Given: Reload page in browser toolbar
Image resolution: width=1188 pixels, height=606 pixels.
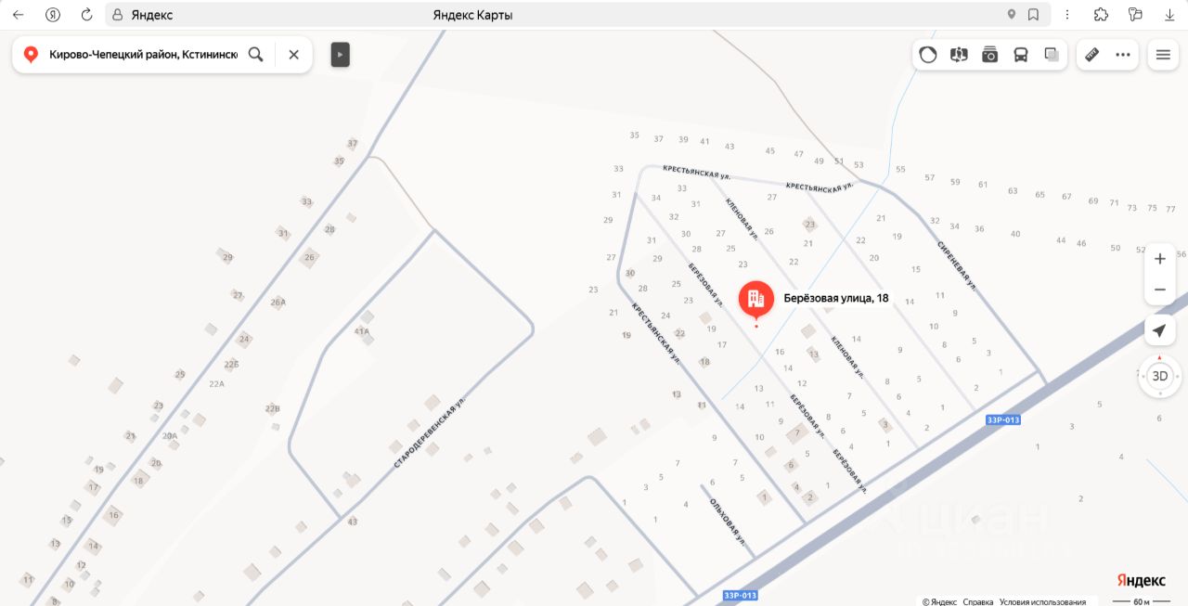Looking at the screenshot, I should (86, 15).
